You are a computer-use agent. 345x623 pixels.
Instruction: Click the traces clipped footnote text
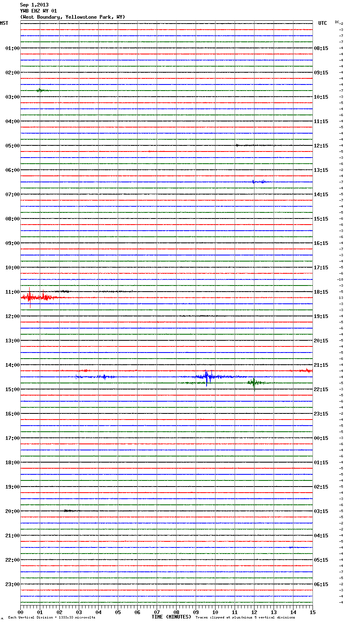pos(245,618)
